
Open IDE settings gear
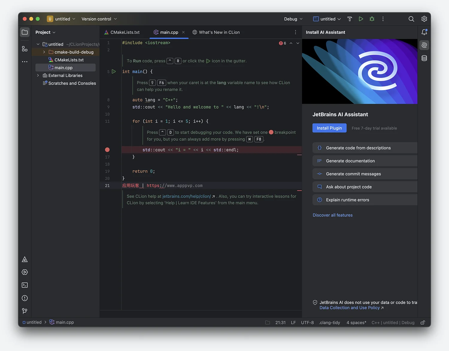click(x=424, y=19)
